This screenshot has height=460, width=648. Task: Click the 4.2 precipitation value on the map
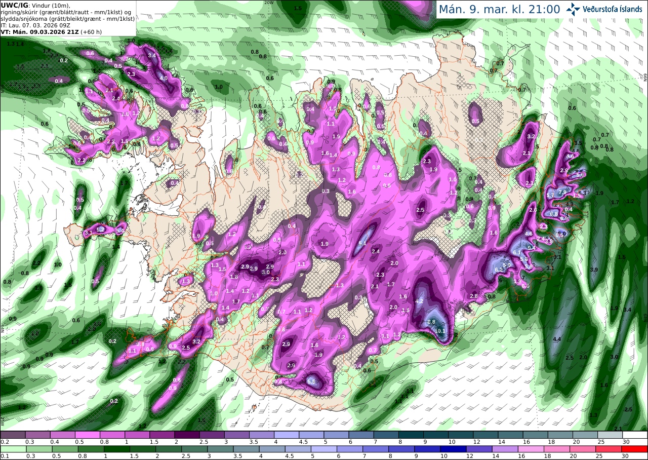pos(419,301)
